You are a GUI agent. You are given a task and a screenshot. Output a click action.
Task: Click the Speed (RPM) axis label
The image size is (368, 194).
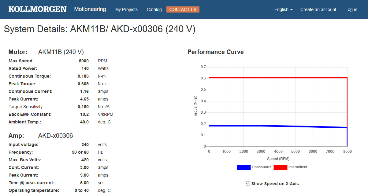278,159
